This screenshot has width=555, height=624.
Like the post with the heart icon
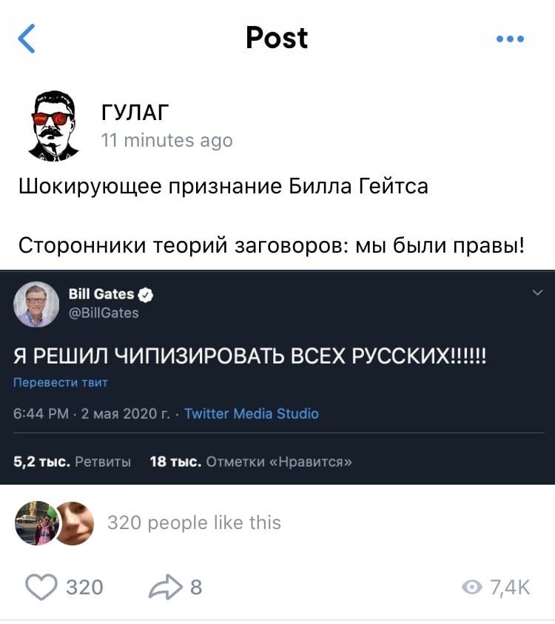tap(41, 587)
